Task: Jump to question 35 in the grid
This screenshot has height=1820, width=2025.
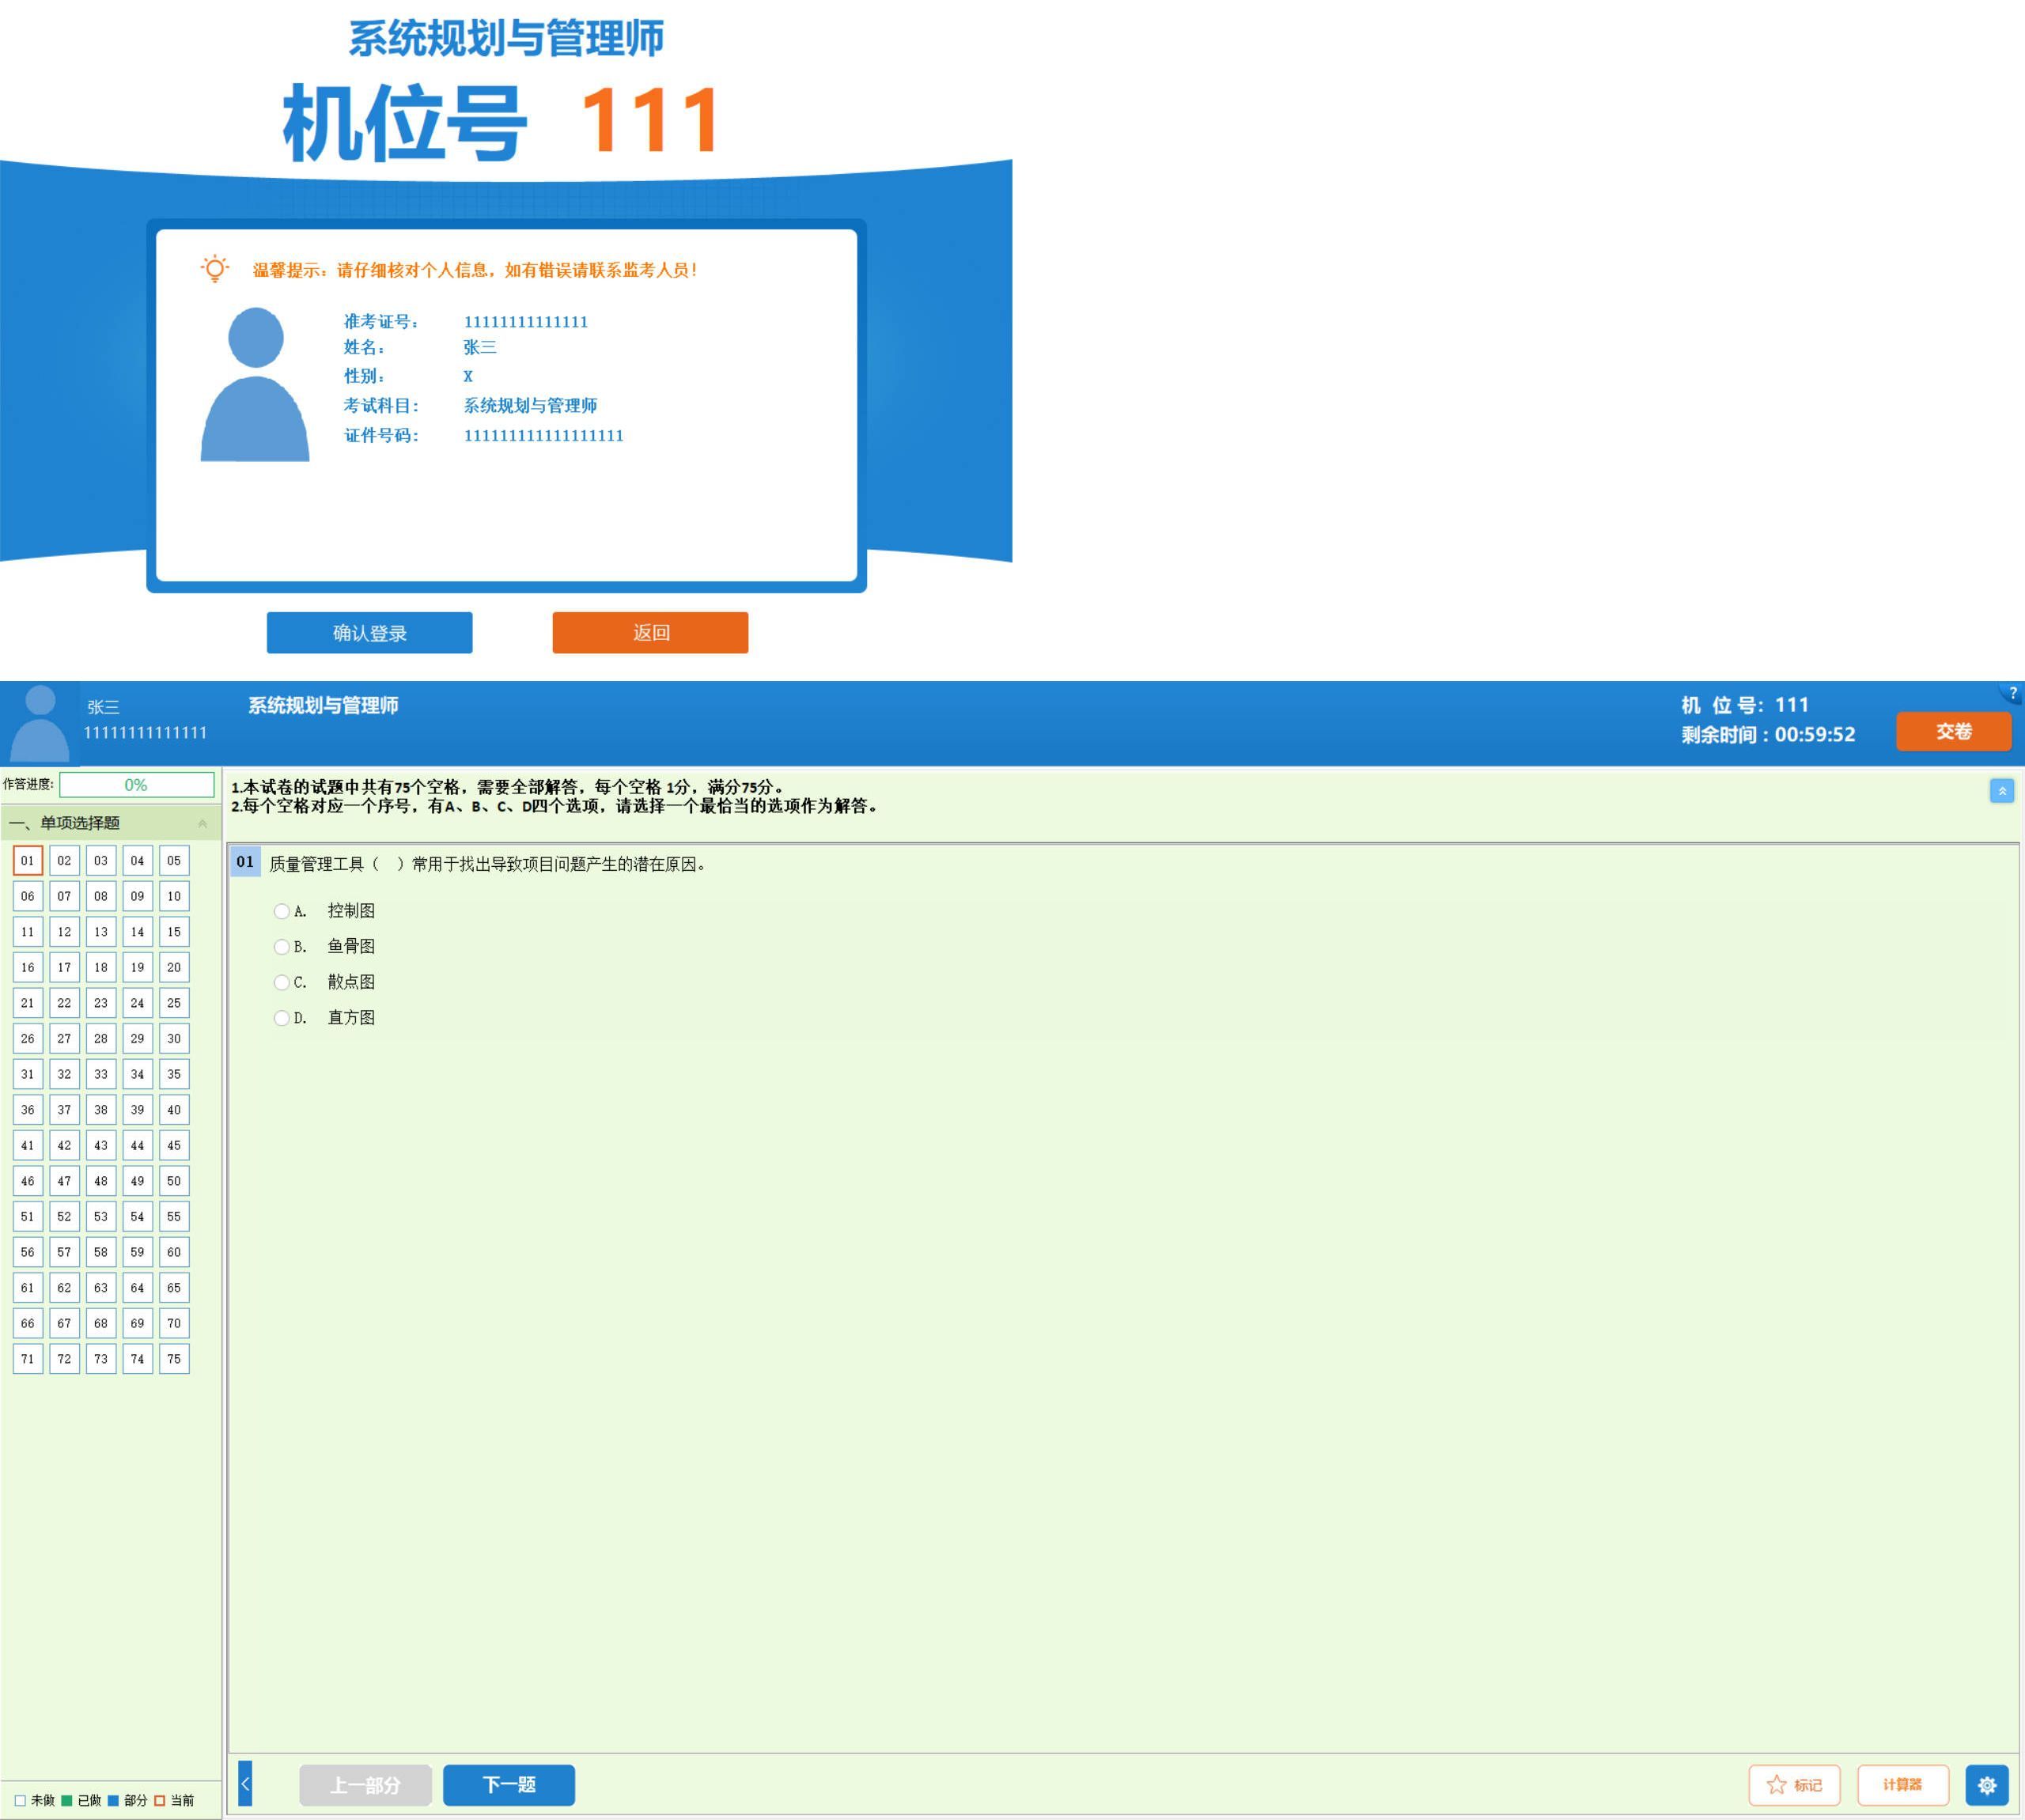Action: 174,1074
